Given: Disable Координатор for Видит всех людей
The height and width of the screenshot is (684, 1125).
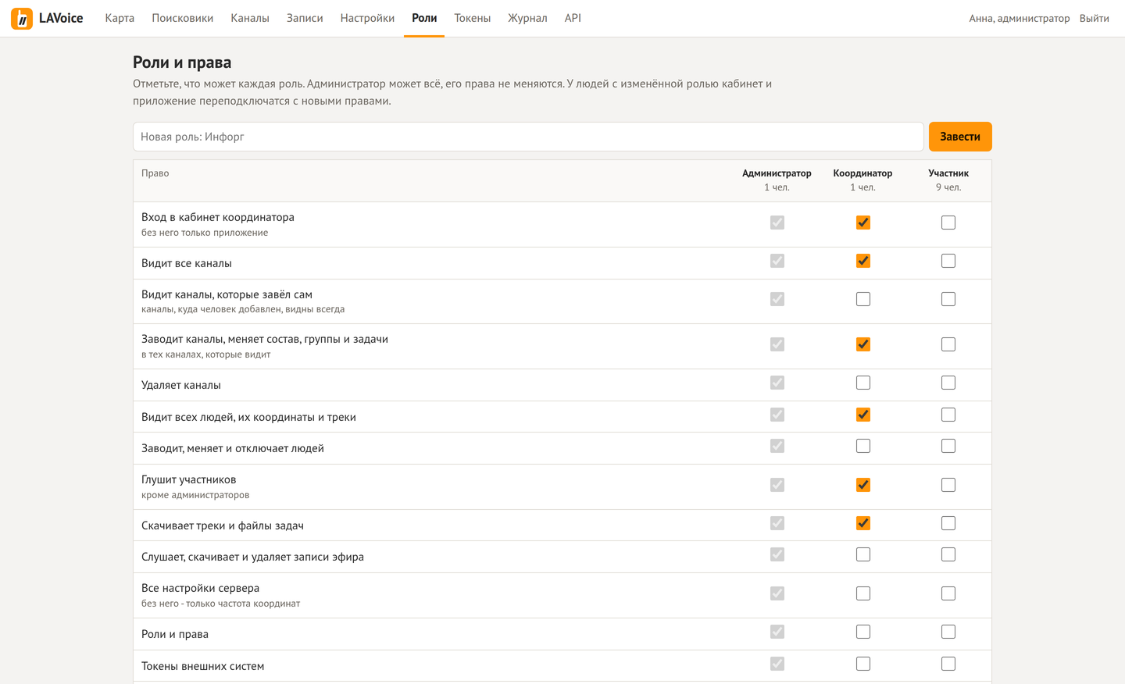Looking at the screenshot, I should coord(863,415).
